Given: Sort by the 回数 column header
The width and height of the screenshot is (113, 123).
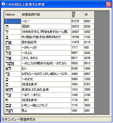Looking at the screenshot, I should pos(78,15).
